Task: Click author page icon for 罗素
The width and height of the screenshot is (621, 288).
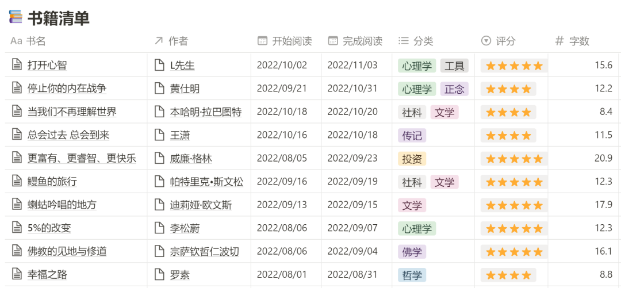Action: tap(159, 275)
